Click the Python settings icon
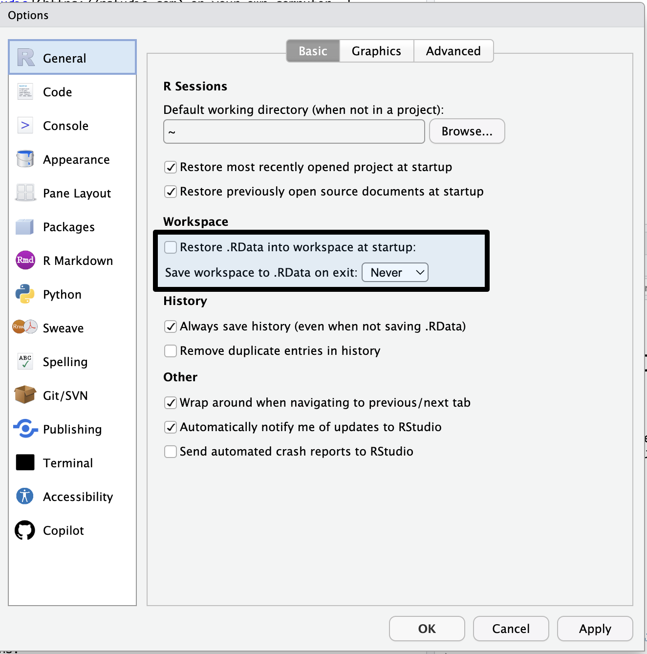The height and width of the screenshot is (654, 647). click(x=24, y=294)
